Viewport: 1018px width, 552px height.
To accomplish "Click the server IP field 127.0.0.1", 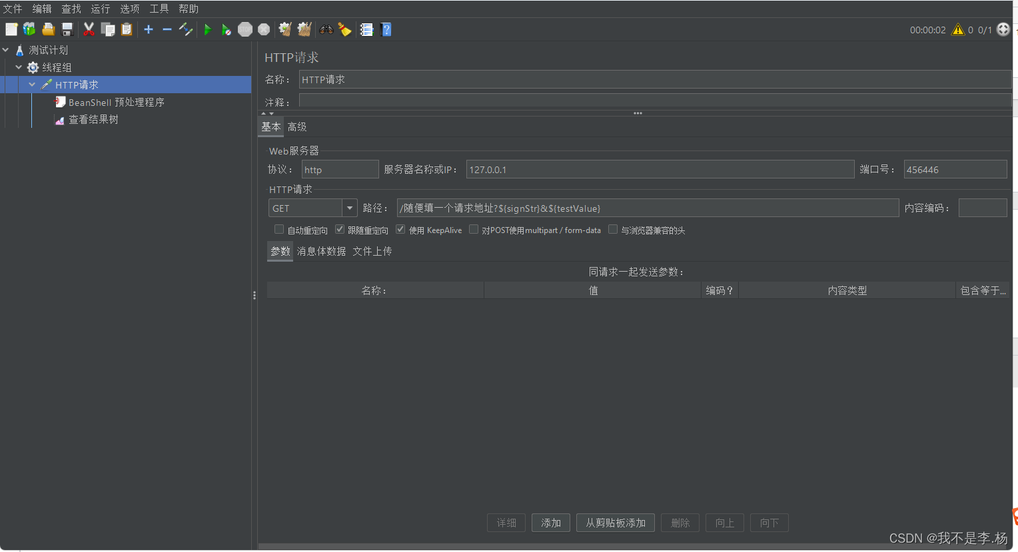I will coord(660,169).
